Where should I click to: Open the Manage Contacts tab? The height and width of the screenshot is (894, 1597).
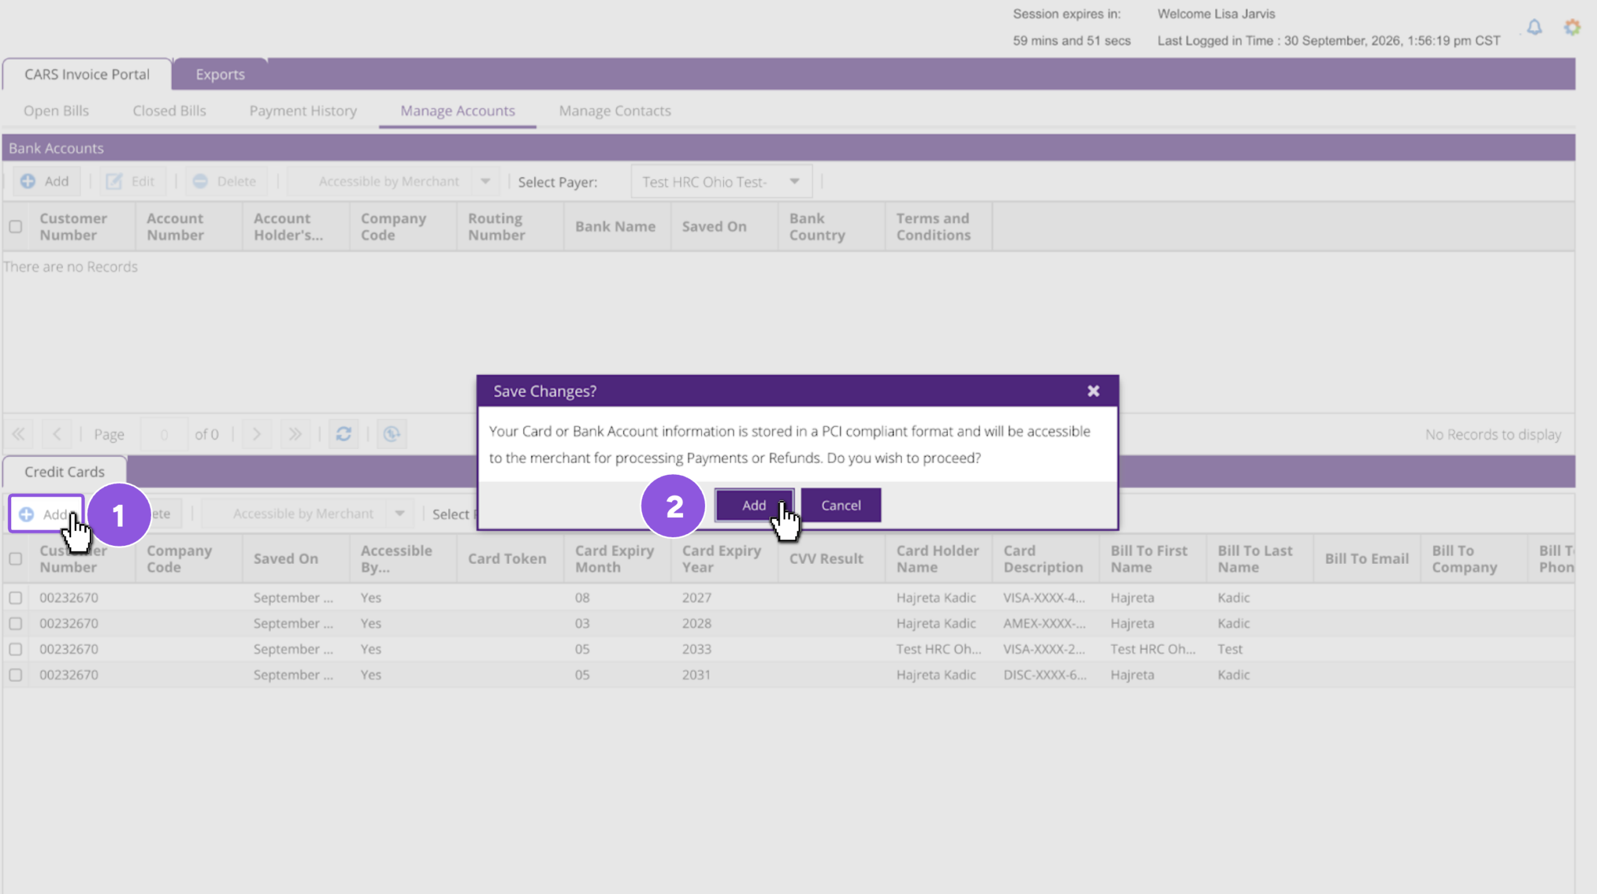point(615,111)
